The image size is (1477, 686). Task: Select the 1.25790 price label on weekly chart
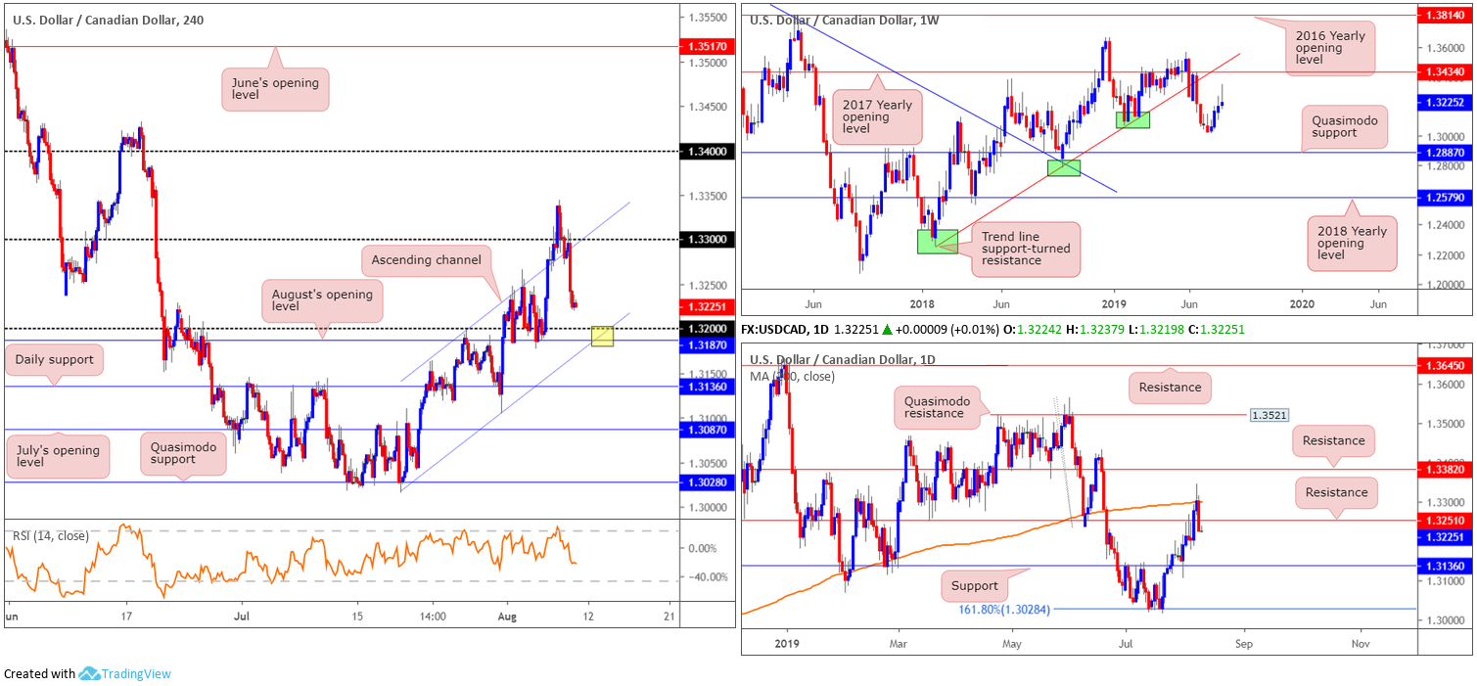click(1446, 197)
